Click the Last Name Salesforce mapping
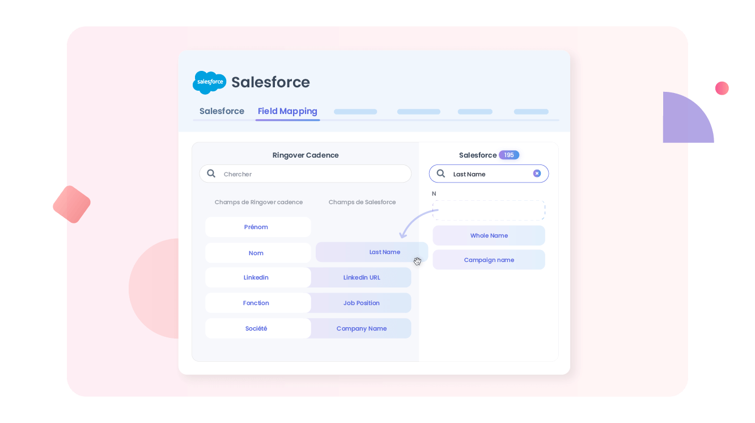755x423 pixels. point(385,252)
